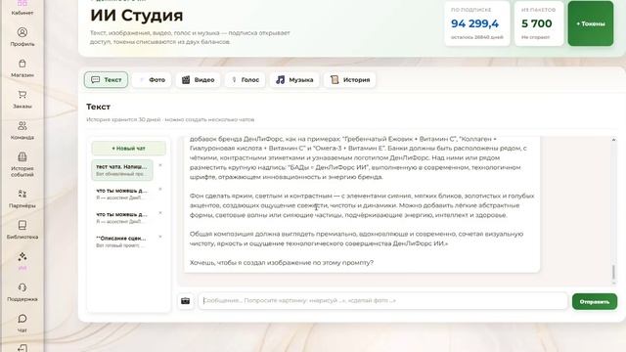
Task: Switch to the Голос tab
Action: click(x=246, y=80)
